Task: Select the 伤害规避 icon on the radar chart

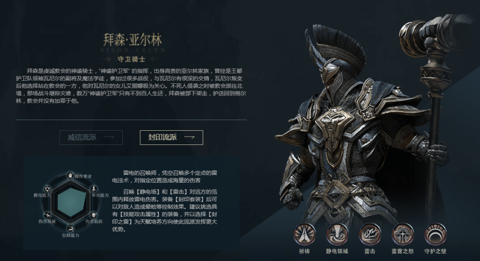Action: click(x=47, y=215)
